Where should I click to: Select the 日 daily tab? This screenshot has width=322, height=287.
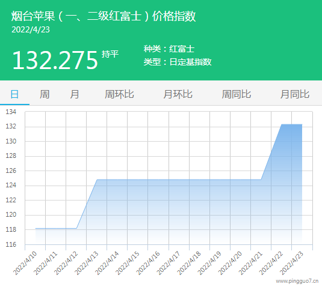point(14,94)
